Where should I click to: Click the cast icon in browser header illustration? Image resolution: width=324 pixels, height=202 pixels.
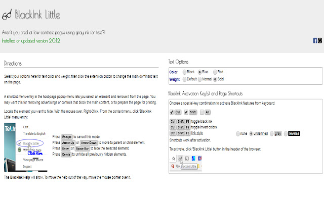click(x=187, y=159)
